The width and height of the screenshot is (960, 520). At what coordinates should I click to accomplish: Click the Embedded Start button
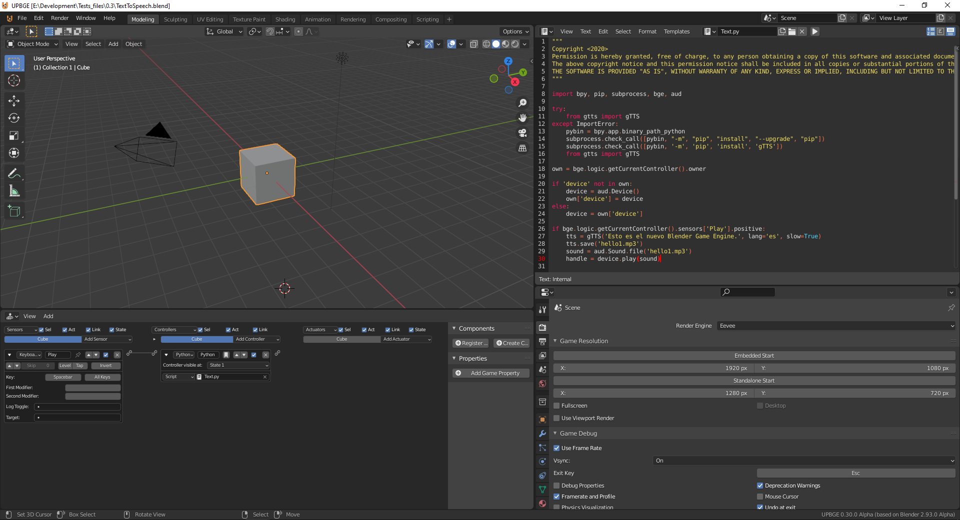(x=754, y=356)
